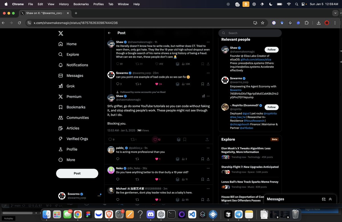
Task: Follow Shaw in Relevant people
Action: pyautogui.click(x=272, y=50)
